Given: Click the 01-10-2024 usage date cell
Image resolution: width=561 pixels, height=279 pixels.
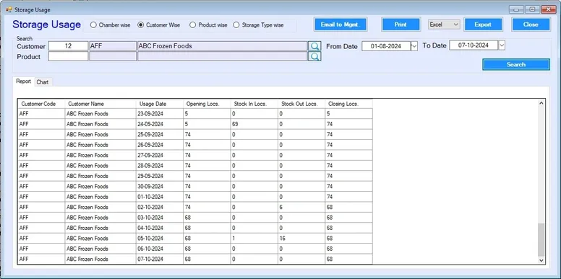Looking at the screenshot, I should [159, 197].
